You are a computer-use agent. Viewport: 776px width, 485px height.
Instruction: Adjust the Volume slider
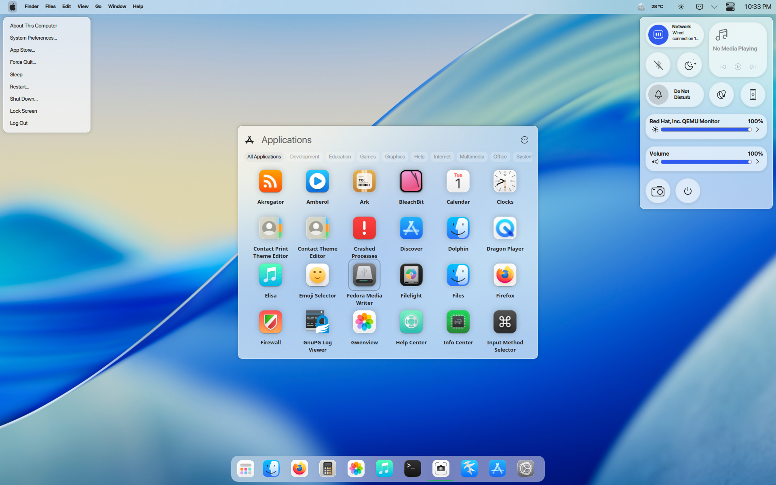[705, 162]
